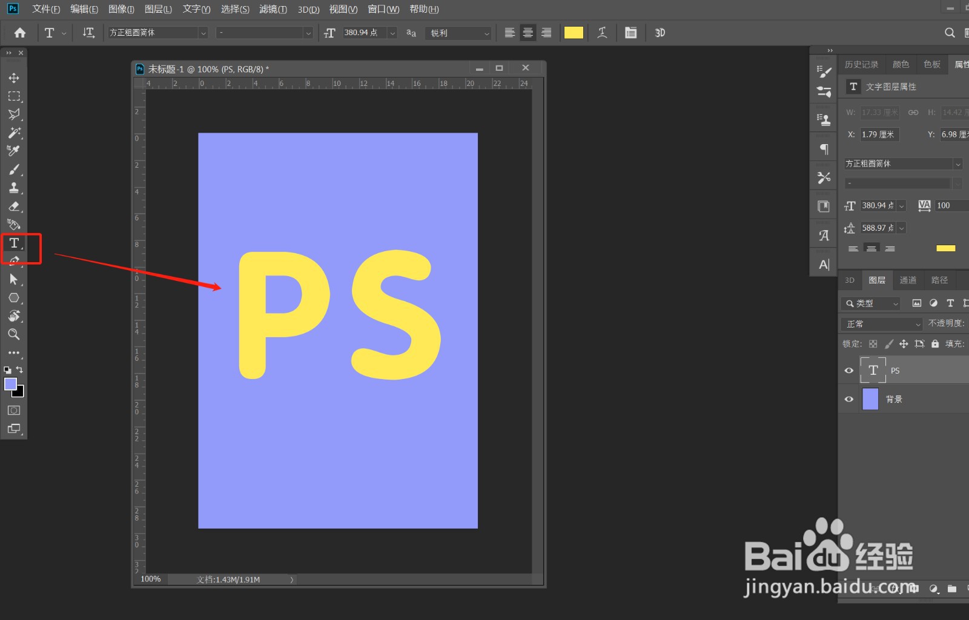This screenshot has height=620, width=969.
Task: Select the Hand tool
Action: 13,316
